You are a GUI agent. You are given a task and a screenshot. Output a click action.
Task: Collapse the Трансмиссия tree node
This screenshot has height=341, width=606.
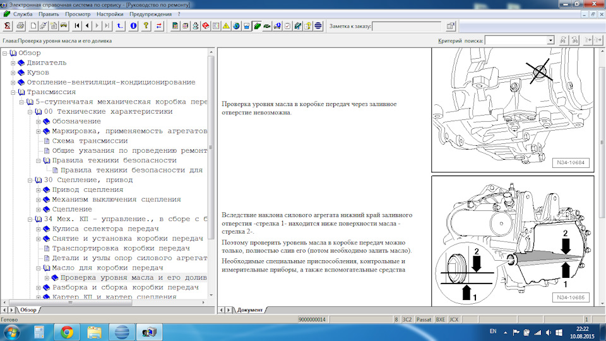pyautogui.click(x=13, y=92)
